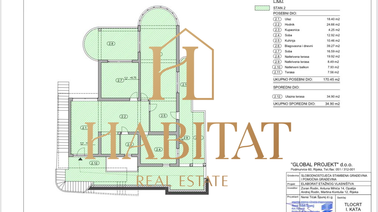
Task: Select the Blagovaona i dnevni legend entry
Action: point(306,46)
